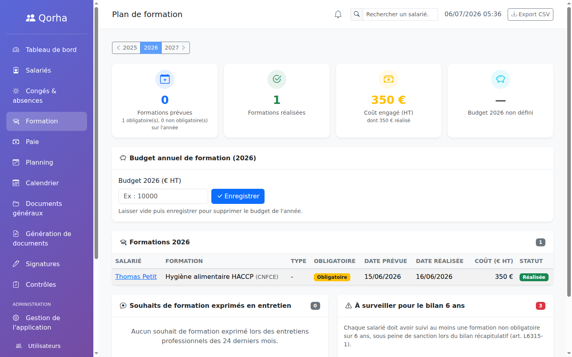Click the Coût engagé money icon
572x357 pixels.
(388, 79)
